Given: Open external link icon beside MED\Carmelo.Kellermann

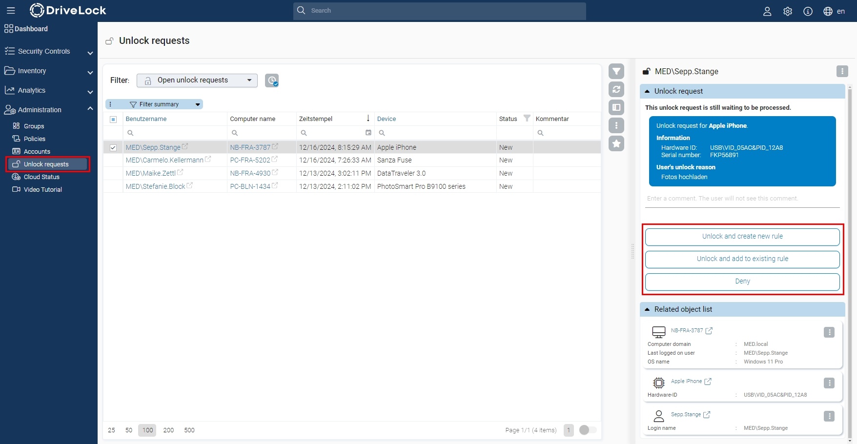Looking at the screenshot, I should pos(208,159).
